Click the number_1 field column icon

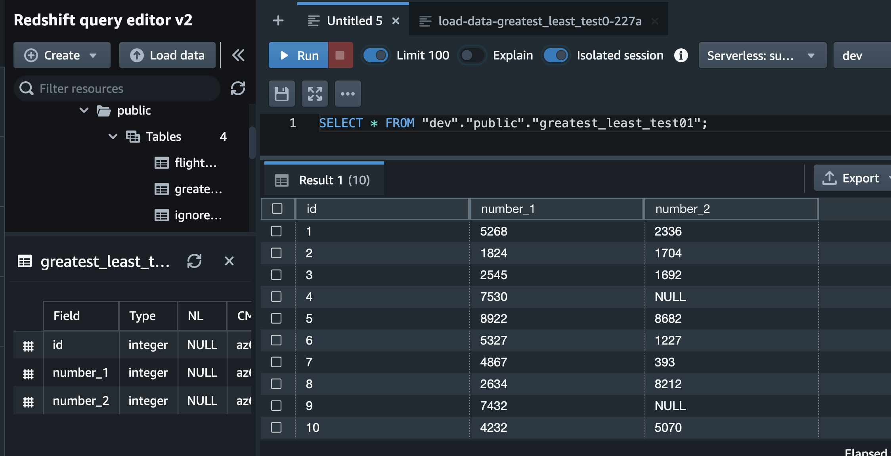pyautogui.click(x=28, y=374)
